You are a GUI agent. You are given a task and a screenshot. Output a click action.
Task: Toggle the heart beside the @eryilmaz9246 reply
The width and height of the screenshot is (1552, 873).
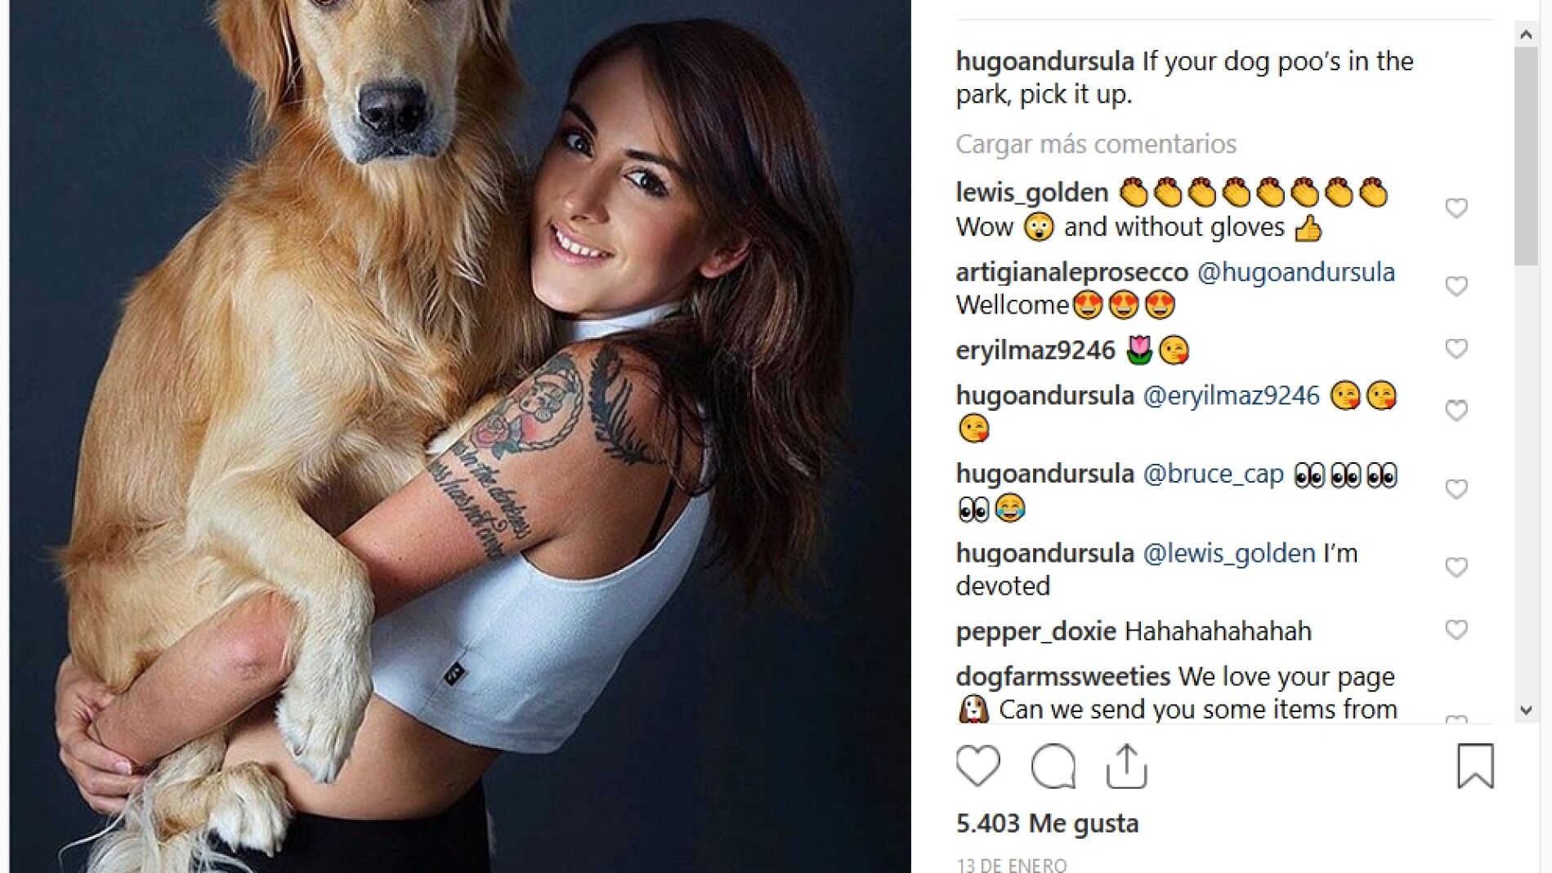pyautogui.click(x=1456, y=410)
